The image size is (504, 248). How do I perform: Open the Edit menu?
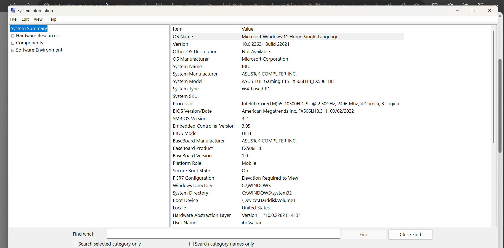25,19
